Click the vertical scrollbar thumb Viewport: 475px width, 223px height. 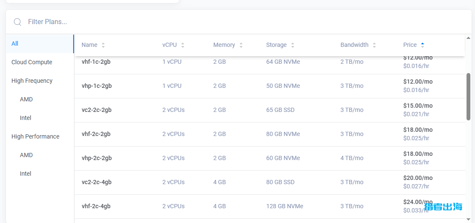(469, 97)
